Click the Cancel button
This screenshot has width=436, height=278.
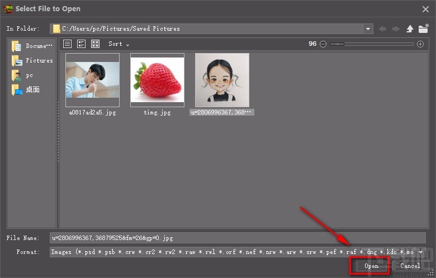click(410, 266)
